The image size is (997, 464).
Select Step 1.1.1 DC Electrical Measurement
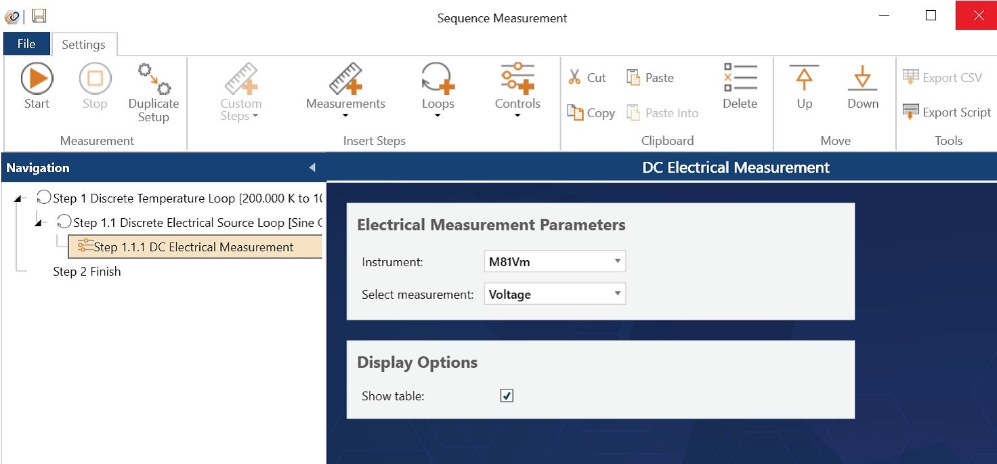click(195, 247)
